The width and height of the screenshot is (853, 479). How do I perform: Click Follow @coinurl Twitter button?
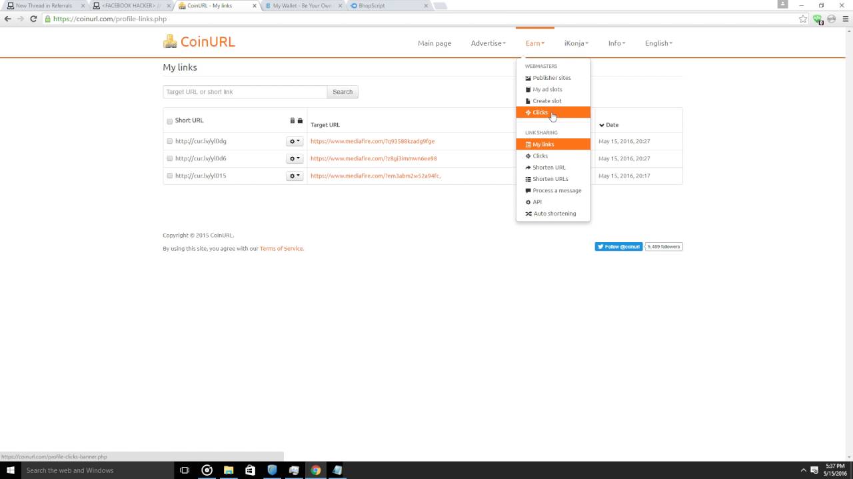pyautogui.click(x=618, y=247)
